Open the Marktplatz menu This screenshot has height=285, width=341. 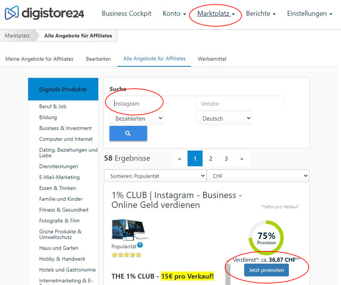(216, 13)
